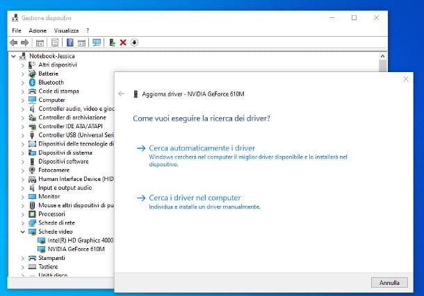The image size is (424, 296).
Task: Expand the Stampanti node
Action: (x=23, y=259)
